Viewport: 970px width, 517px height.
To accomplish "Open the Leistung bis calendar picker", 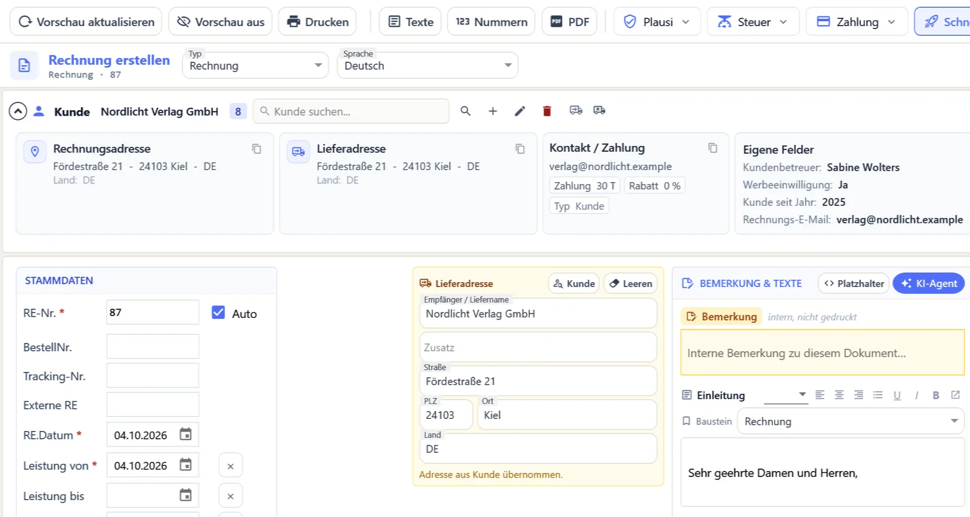I will tap(186, 495).
